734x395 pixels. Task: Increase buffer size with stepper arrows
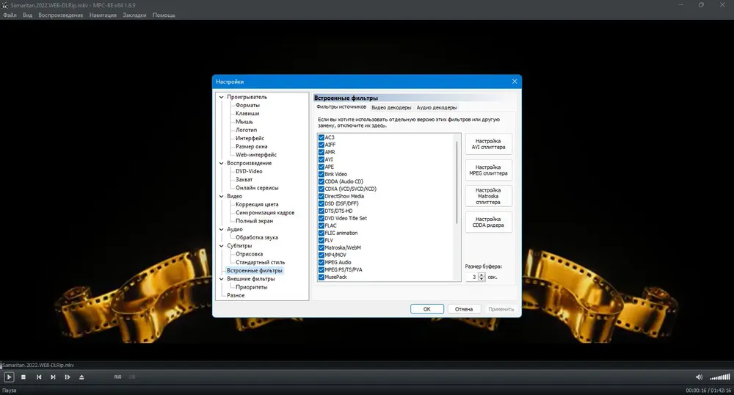(x=482, y=275)
